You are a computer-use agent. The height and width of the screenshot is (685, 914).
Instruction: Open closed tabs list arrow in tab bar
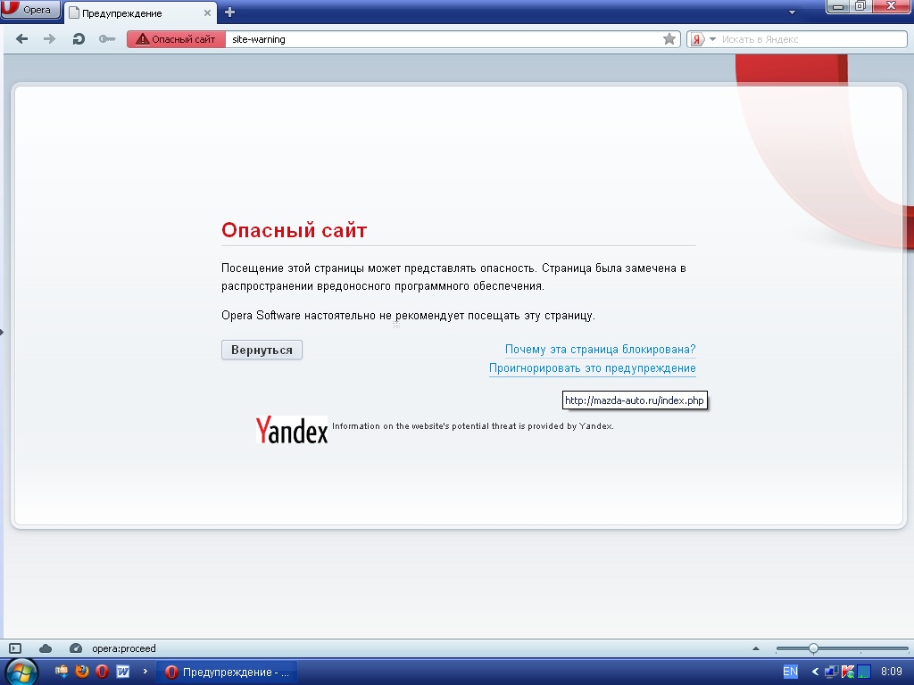pos(792,12)
